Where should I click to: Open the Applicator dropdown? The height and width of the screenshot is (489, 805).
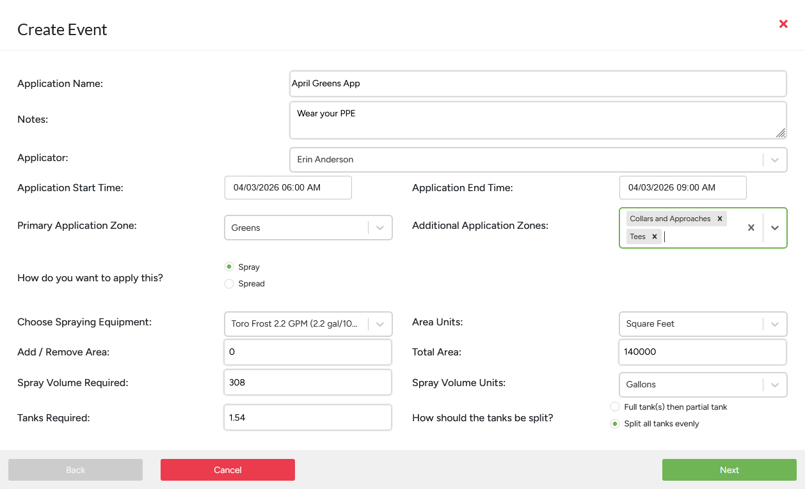pyautogui.click(x=774, y=160)
